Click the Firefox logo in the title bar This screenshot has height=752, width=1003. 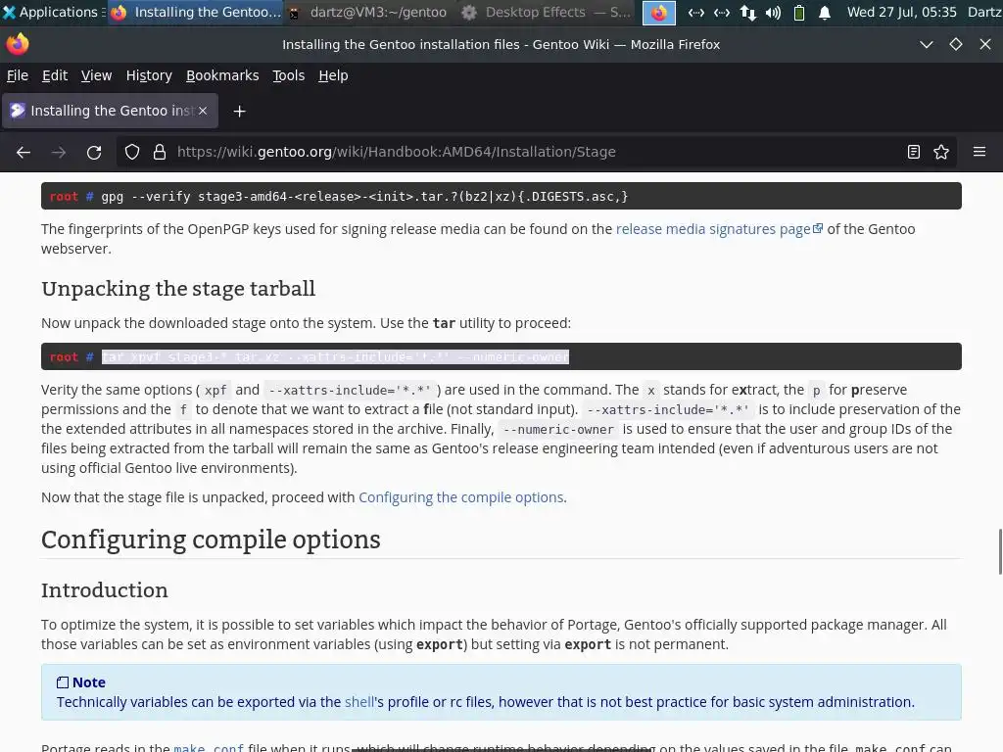18,44
